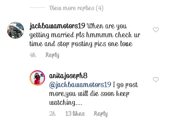
Task: Select the 'When are you' comment text
Action: (x=107, y=26)
